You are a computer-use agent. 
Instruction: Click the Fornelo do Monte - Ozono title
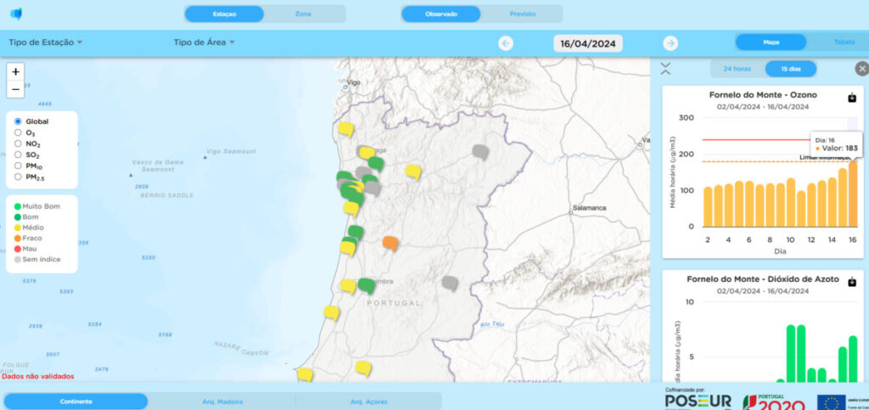pos(763,95)
